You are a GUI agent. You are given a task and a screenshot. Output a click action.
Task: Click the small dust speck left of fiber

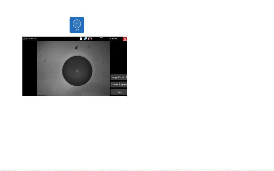tap(45, 61)
